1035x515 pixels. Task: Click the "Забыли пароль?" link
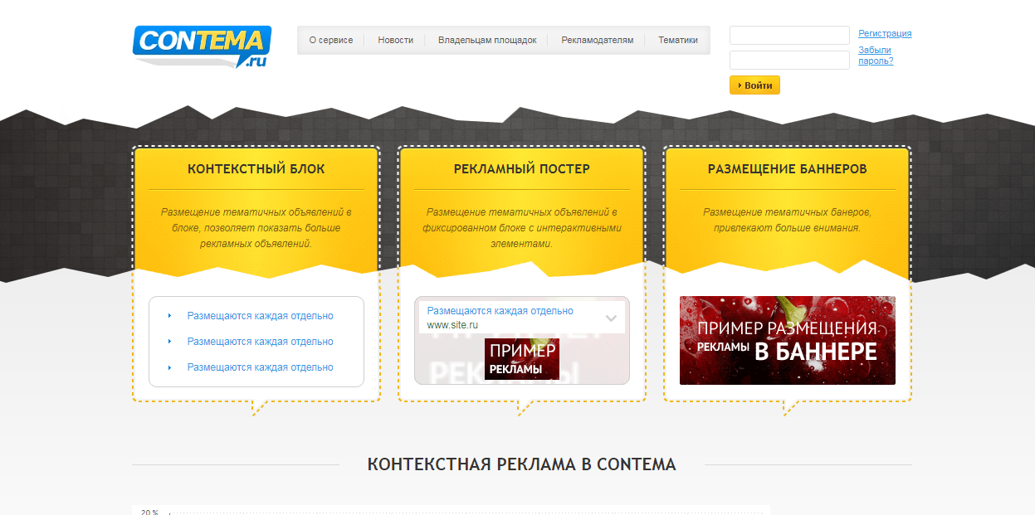pyautogui.click(x=876, y=56)
